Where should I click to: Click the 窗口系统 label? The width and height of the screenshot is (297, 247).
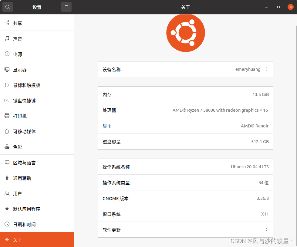[x=112, y=214]
